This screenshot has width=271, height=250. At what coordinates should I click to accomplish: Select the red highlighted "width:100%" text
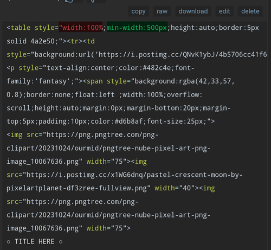coord(81,28)
